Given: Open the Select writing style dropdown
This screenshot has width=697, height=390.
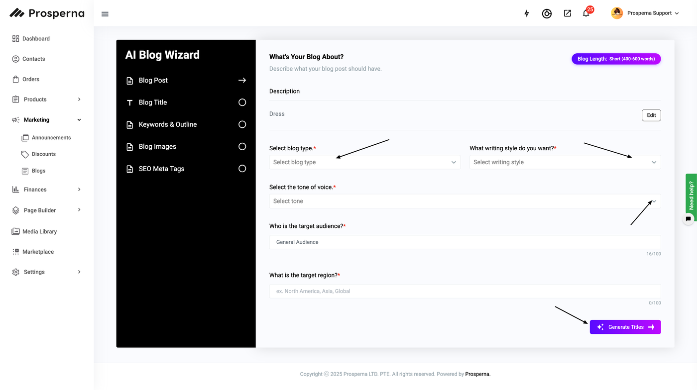Looking at the screenshot, I should [x=565, y=162].
